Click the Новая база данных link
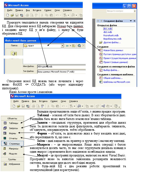The width and height of the screenshot is (144, 172). coord(113,50)
